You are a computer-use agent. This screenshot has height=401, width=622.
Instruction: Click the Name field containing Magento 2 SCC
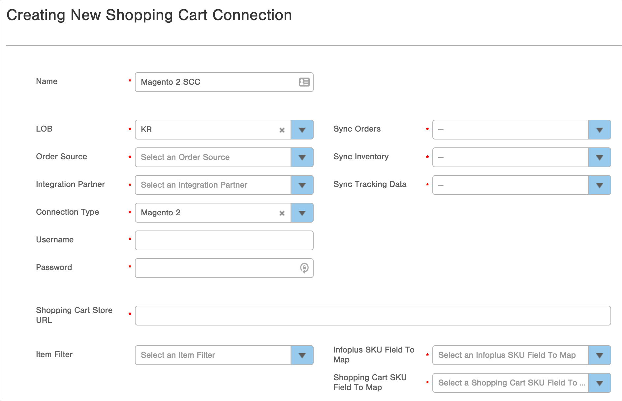click(x=224, y=82)
